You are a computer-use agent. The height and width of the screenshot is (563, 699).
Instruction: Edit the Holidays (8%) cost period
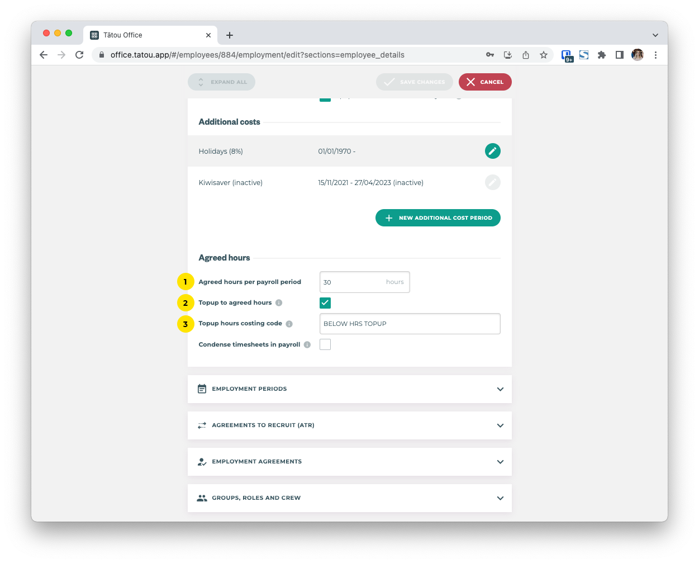click(x=492, y=151)
